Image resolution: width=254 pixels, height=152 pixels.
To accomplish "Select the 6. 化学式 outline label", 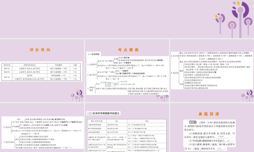I will [x=7, y=127].
